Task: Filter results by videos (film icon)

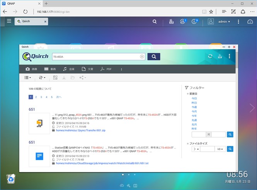Action: tap(50, 69)
